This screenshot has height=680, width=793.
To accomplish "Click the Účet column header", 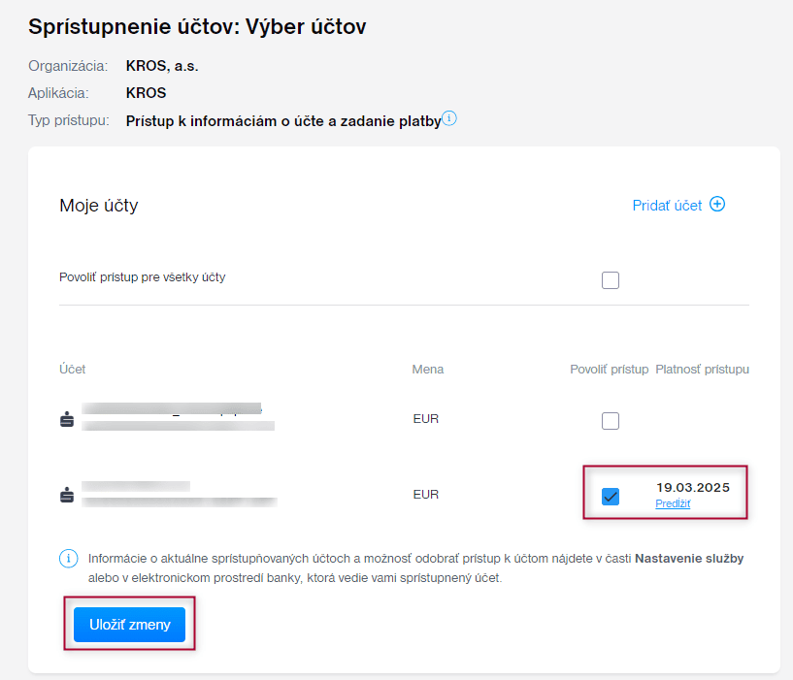I will click(x=73, y=370).
